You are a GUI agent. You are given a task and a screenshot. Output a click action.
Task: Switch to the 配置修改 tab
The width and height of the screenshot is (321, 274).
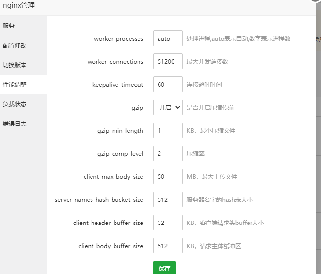click(23, 45)
